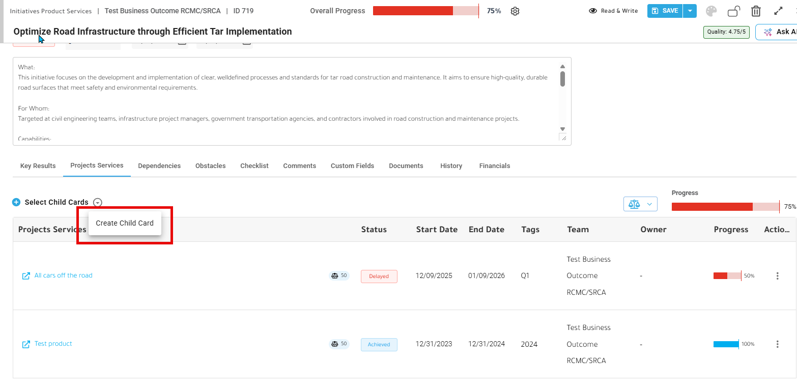The width and height of the screenshot is (797, 387).
Task: Click the 12/09/2025 start date cell
Action: click(x=434, y=275)
